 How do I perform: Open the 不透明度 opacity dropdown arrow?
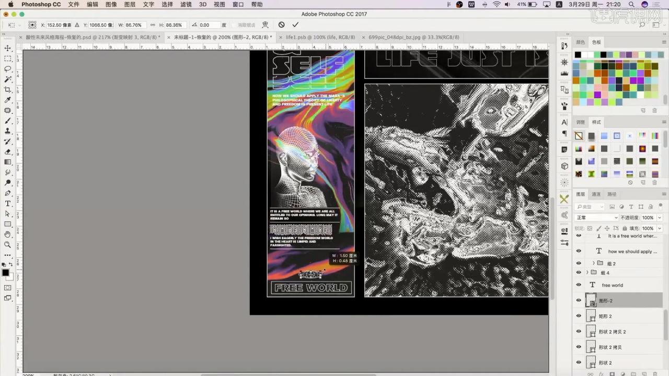coord(660,217)
